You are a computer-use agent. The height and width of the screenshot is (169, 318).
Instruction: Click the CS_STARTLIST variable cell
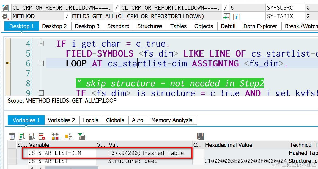click(x=62, y=161)
